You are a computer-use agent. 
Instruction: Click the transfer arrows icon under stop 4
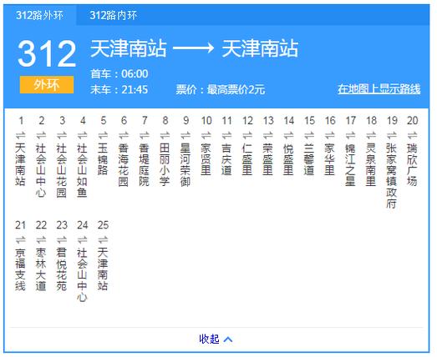tap(83, 135)
